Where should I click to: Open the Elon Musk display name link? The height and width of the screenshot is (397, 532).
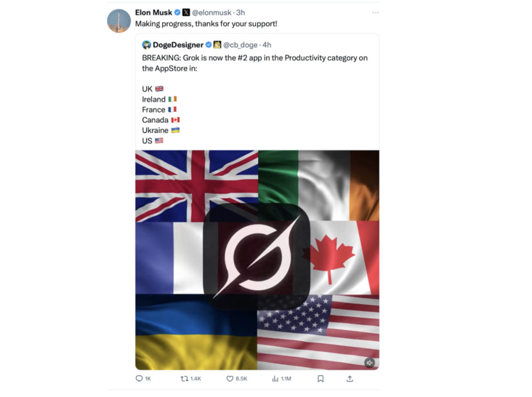click(x=154, y=13)
